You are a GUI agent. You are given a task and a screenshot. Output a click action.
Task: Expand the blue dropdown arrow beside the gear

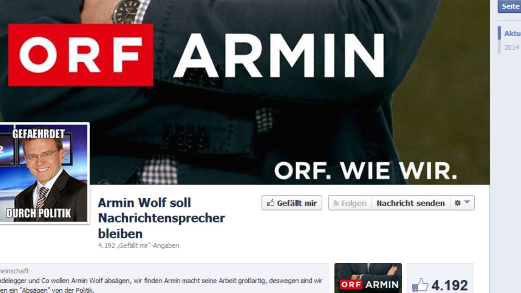[467, 202]
